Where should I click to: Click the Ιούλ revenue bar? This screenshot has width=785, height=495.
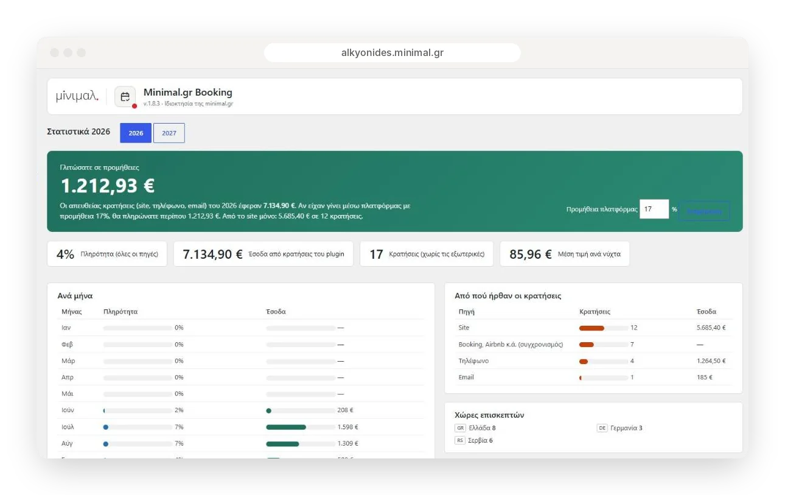coord(301,427)
